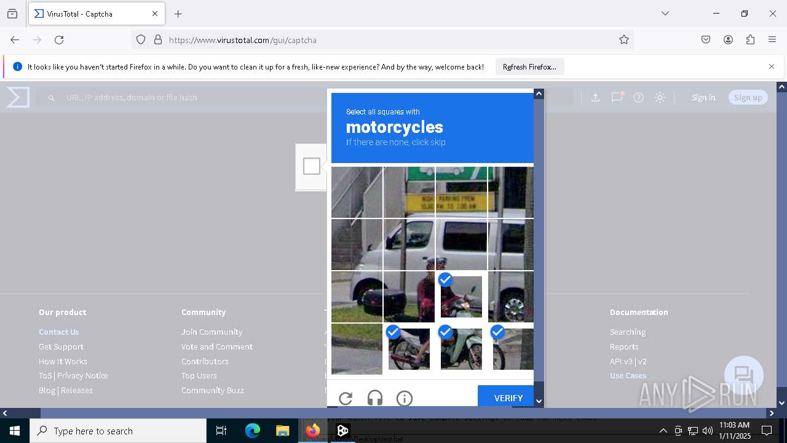Click the tracking protection shield icon

[x=141, y=39]
